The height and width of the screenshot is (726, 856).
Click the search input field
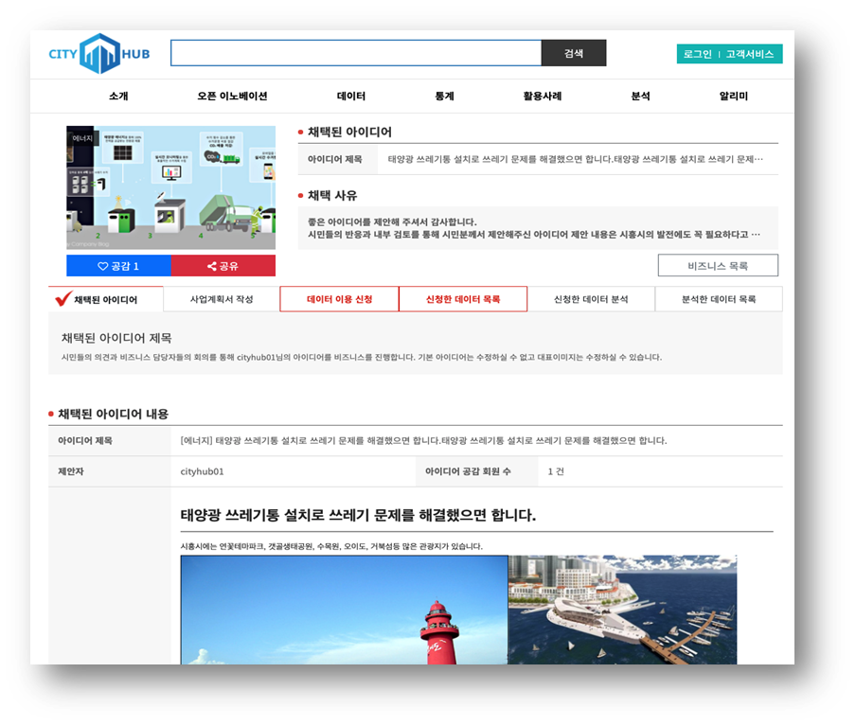click(356, 53)
